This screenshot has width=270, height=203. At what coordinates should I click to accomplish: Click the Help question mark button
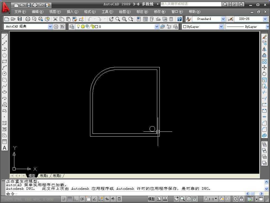click(179, 19)
